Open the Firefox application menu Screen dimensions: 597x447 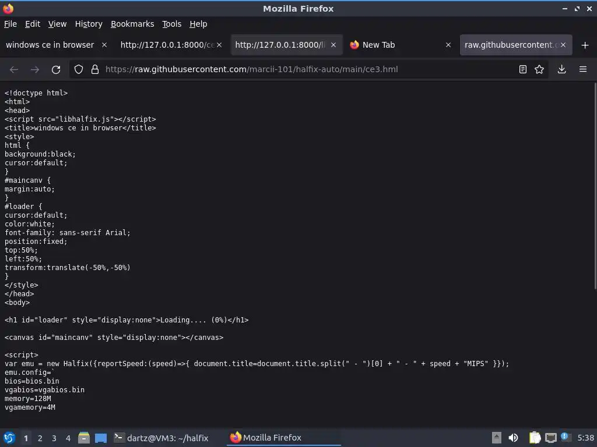583,70
